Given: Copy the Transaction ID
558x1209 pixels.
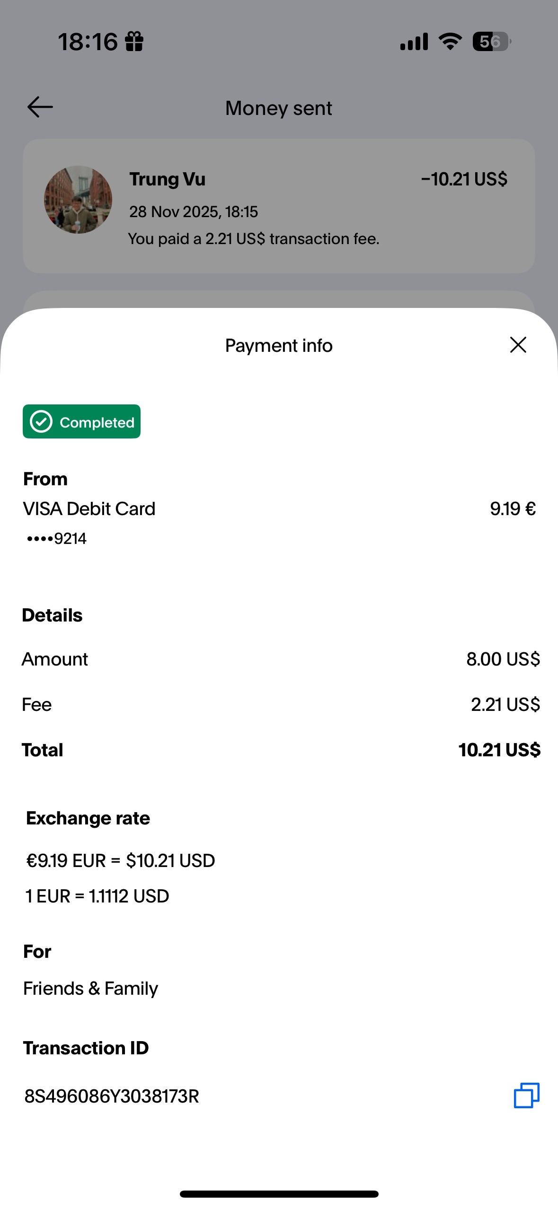Looking at the screenshot, I should click(x=526, y=1095).
